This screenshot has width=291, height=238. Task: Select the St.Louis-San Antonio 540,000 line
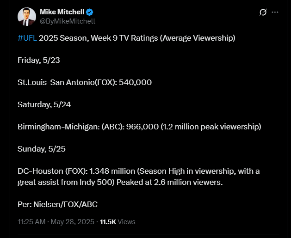[85, 82]
